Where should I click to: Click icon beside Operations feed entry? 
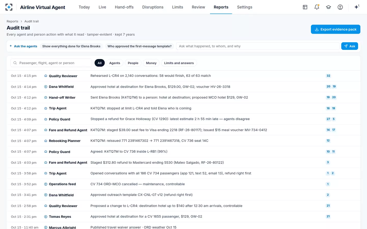point(46,184)
